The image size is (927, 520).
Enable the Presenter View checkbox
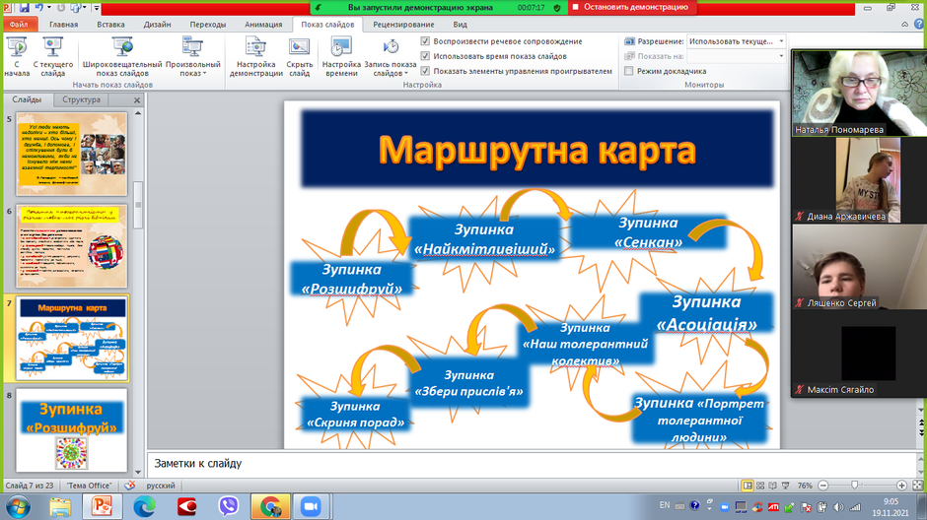tap(629, 71)
